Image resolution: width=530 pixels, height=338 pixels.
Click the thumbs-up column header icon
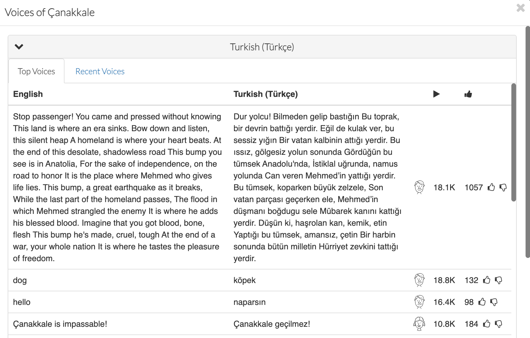pyautogui.click(x=468, y=94)
